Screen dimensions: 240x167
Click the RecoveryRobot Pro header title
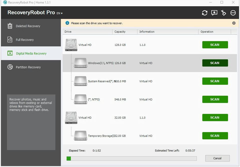[x=31, y=12]
